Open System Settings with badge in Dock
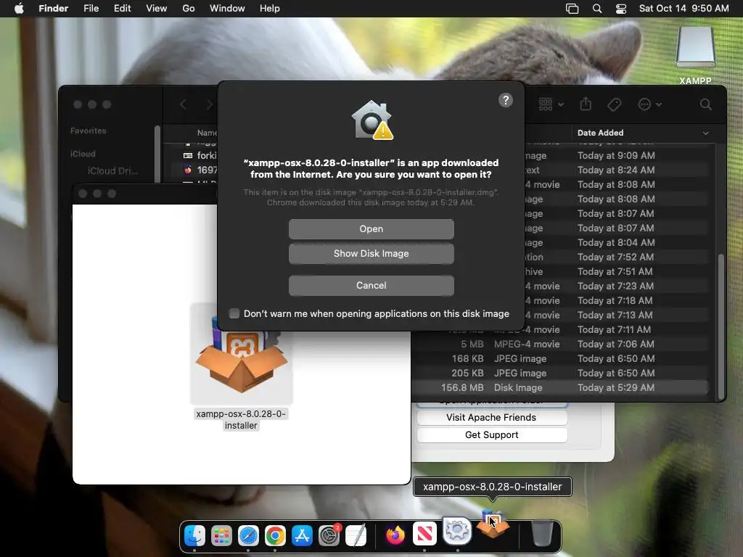 329,536
